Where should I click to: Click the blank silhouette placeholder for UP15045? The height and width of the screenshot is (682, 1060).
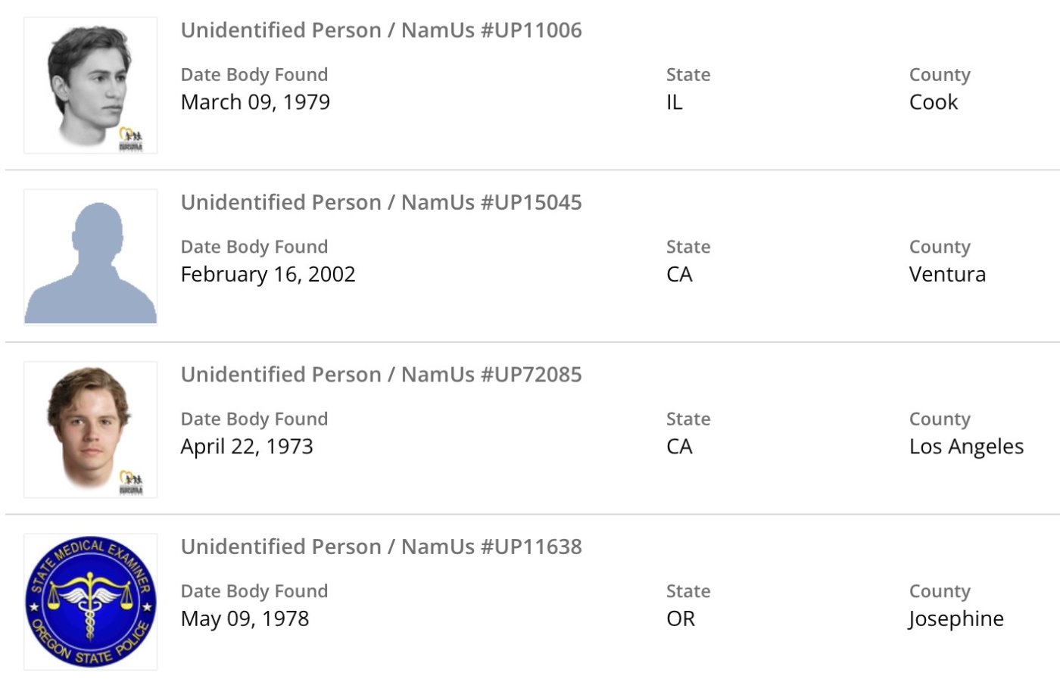point(90,257)
